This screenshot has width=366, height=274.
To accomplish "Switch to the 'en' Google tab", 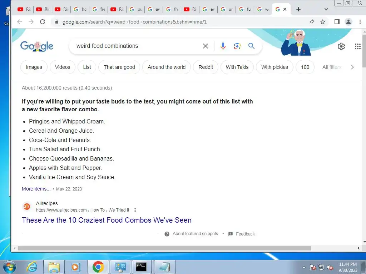I will pos(209,9).
